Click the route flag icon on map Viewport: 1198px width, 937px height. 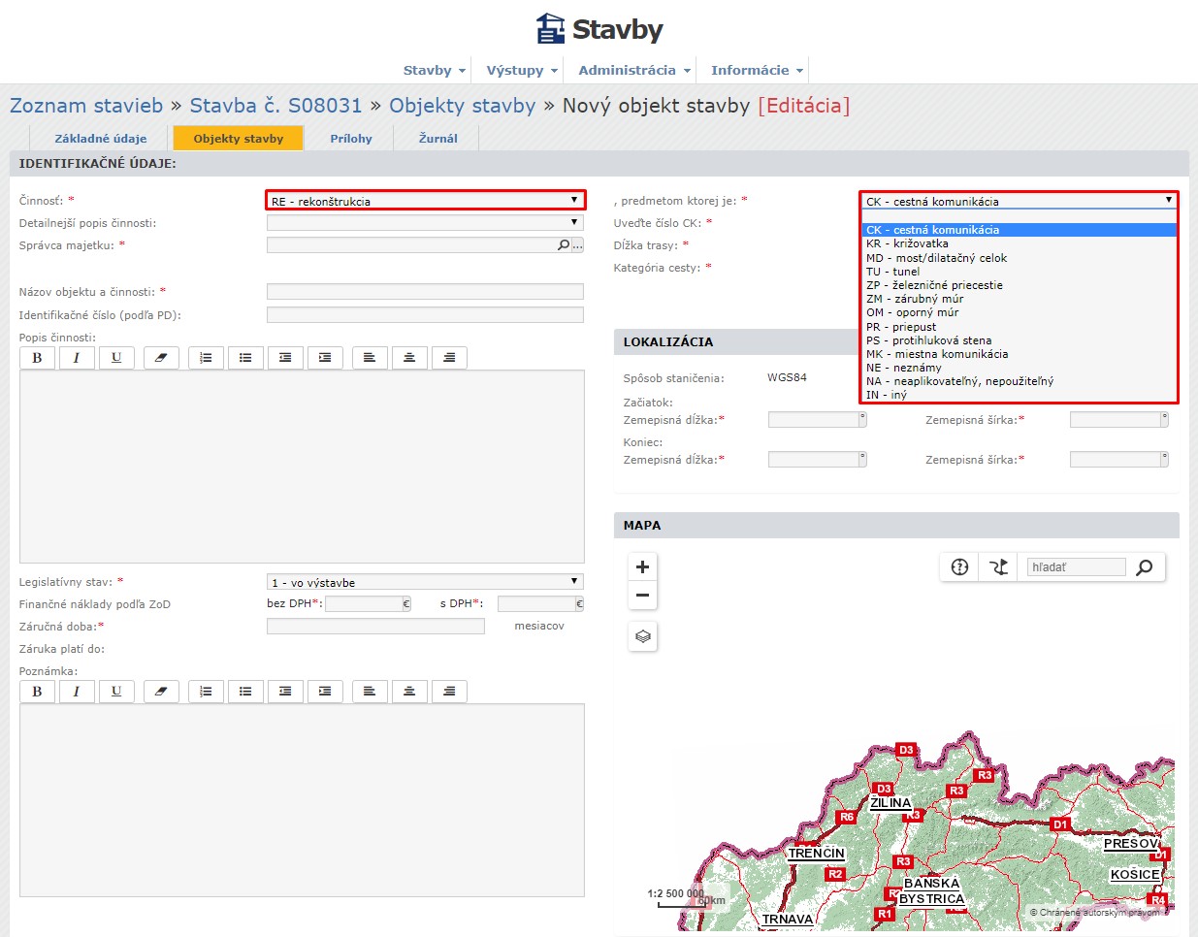coord(998,567)
